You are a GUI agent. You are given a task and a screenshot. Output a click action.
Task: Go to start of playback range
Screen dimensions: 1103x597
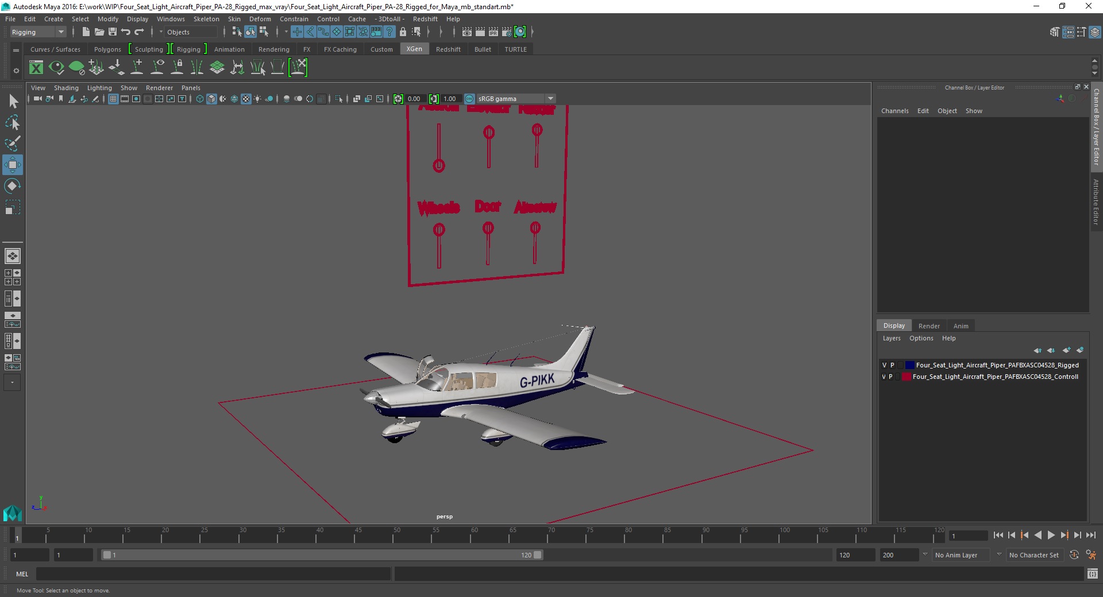pyautogui.click(x=998, y=535)
